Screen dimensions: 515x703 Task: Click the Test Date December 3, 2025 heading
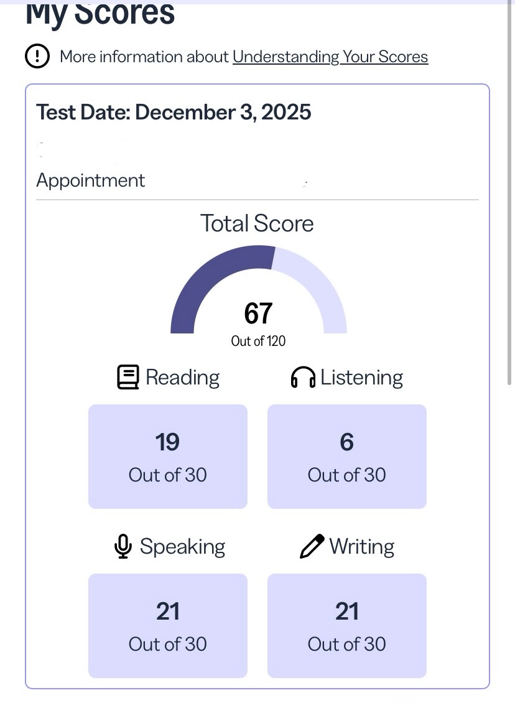(174, 112)
